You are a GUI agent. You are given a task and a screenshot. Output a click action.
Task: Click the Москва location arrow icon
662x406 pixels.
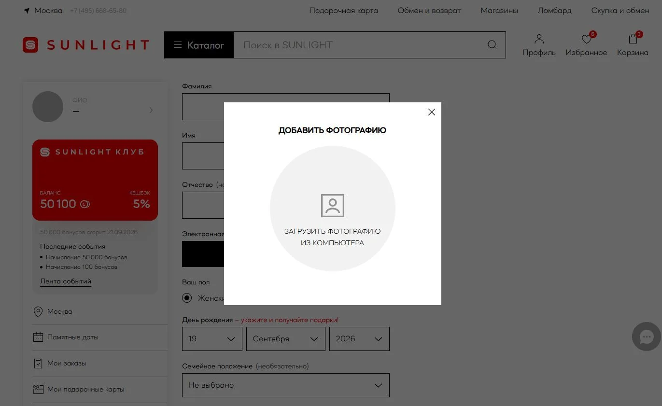(27, 11)
